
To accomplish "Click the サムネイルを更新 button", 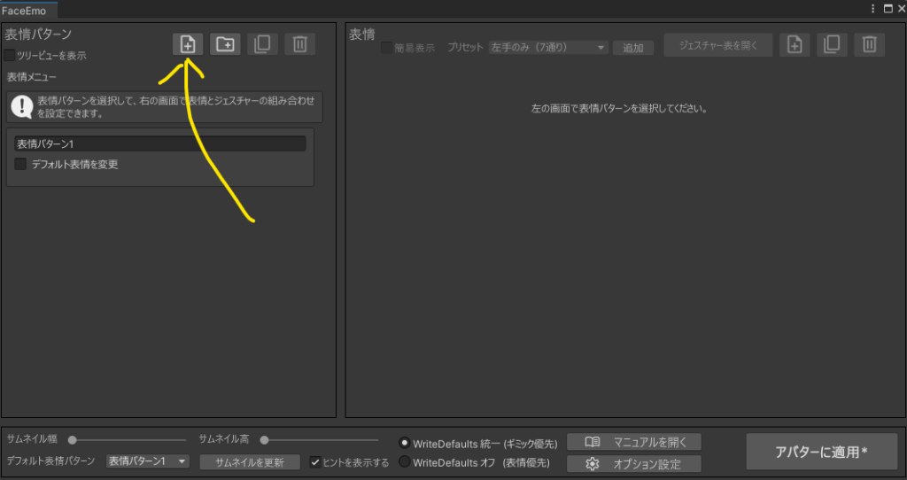I will 250,461.
